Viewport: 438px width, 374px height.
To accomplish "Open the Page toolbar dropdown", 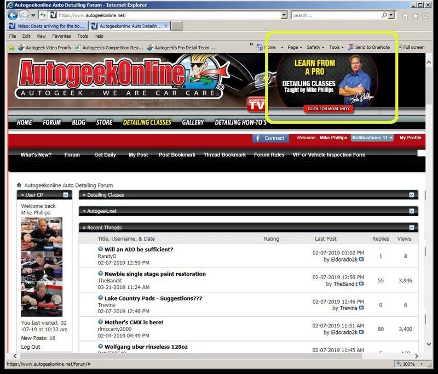I will tap(295, 47).
